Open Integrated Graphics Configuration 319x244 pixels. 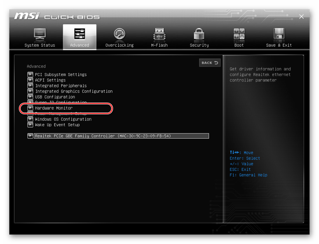tap(74, 91)
